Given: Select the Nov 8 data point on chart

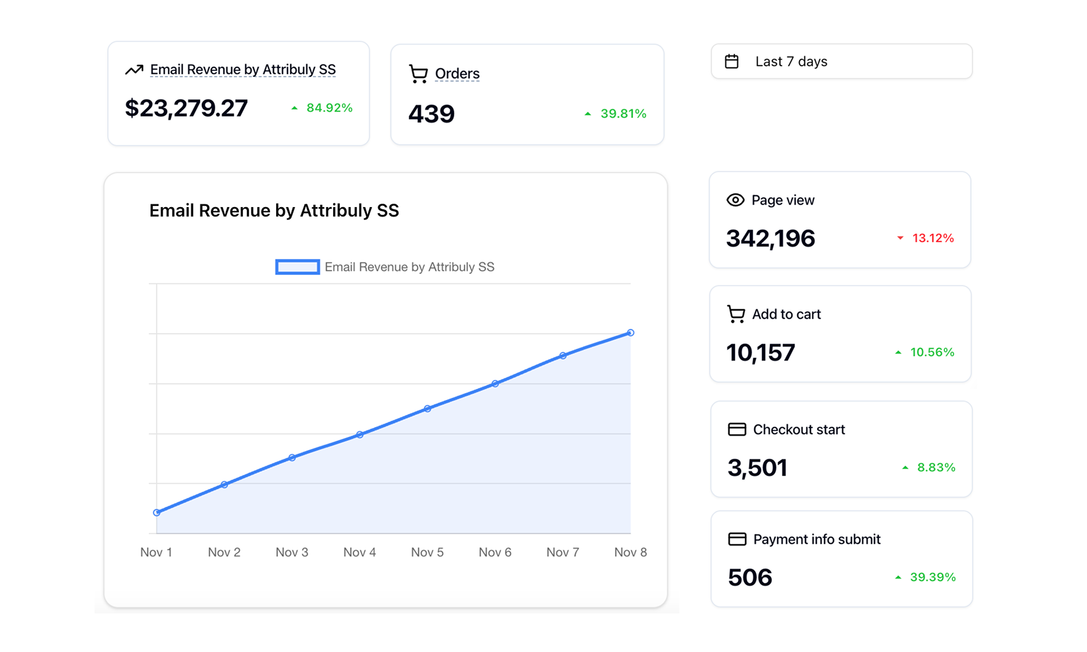Looking at the screenshot, I should click(630, 332).
